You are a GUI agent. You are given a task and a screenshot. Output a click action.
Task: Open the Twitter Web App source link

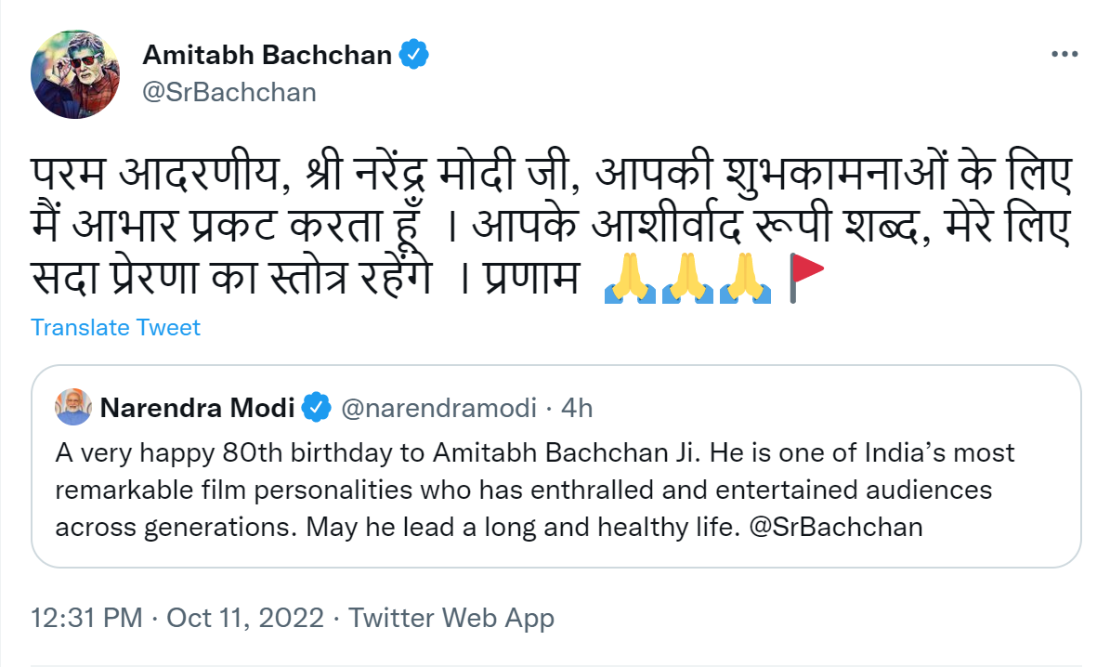[x=451, y=618]
